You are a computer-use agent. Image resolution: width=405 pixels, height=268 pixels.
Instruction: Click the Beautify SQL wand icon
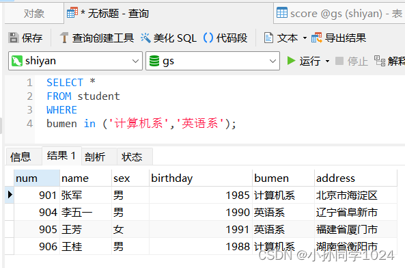point(145,38)
